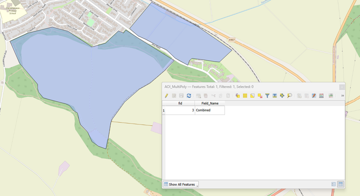Expand the toolbar overflow chevron

342,96
